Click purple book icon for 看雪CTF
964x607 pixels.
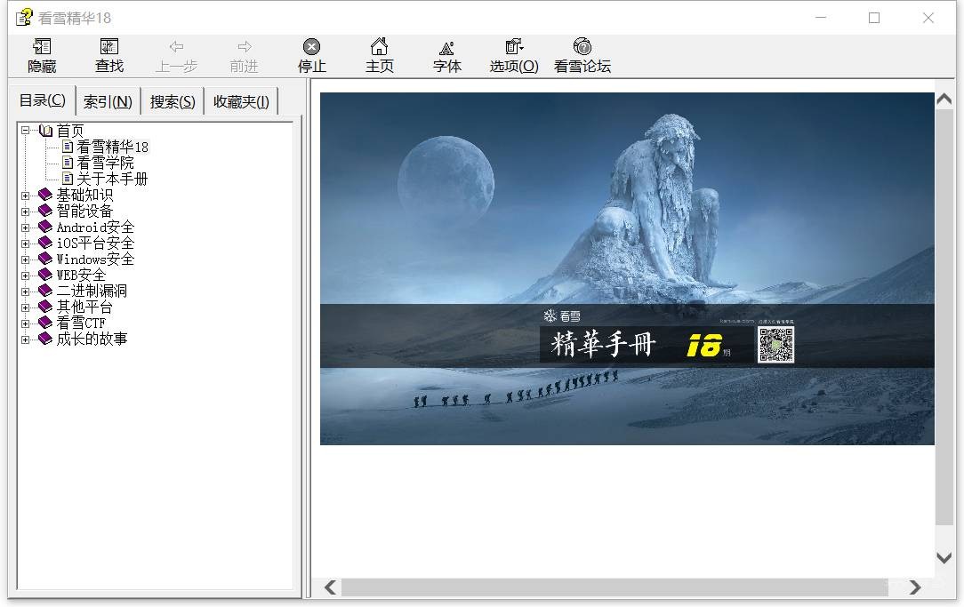point(45,323)
